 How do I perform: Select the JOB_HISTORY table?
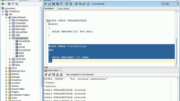tap(21, 32)
